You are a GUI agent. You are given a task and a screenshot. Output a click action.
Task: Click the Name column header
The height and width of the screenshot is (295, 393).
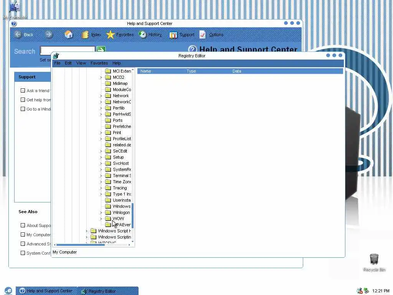pos(160,71)
